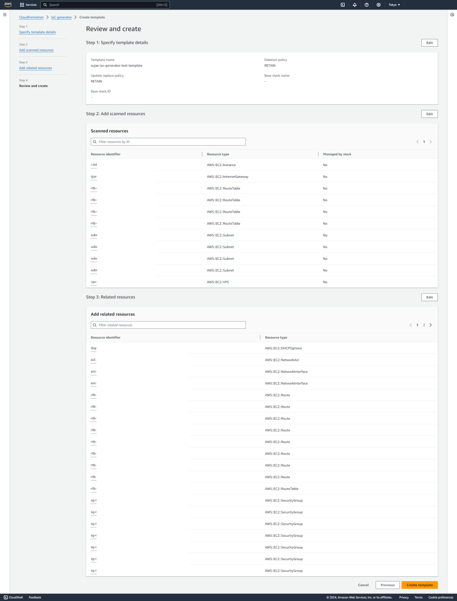Open the Services menu
Image resolution: width=457 pixels, height=601 pixels.
tap(29, 5)
